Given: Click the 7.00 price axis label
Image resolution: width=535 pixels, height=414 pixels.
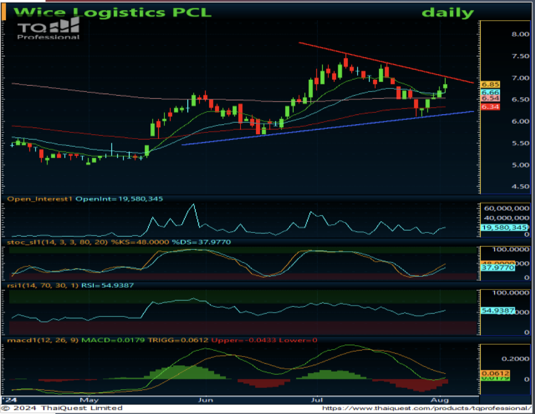Looking at the screenshot, I should 520,78.
